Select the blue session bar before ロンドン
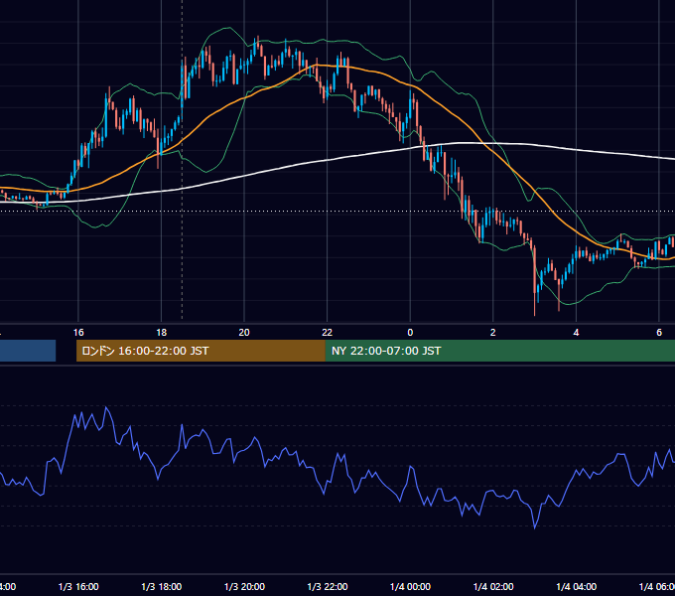The width and height of the screenshot is (675, 596). click(x=28, y=351)
